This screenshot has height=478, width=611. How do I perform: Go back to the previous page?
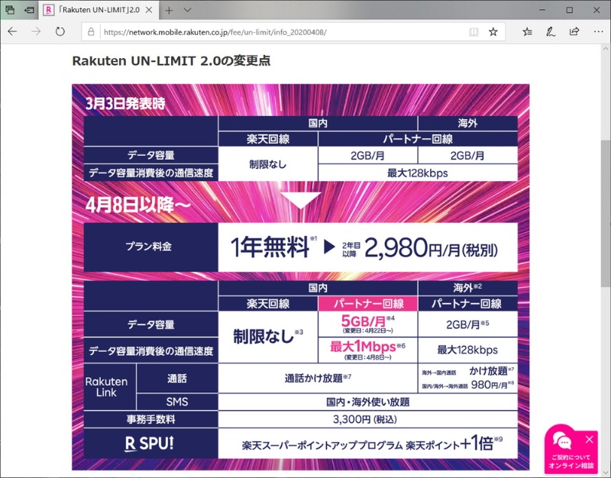pyautogui.click(x=12, y=32)
